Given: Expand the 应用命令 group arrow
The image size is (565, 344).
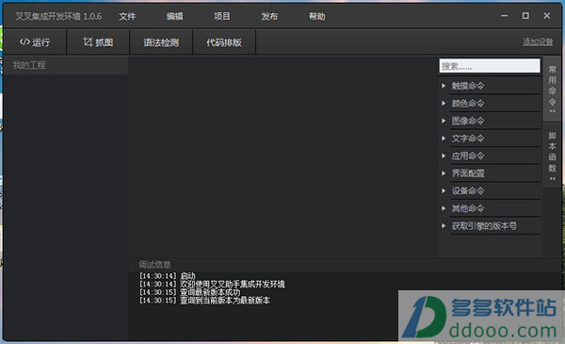Looking at the screenshot, I should 444,156.
